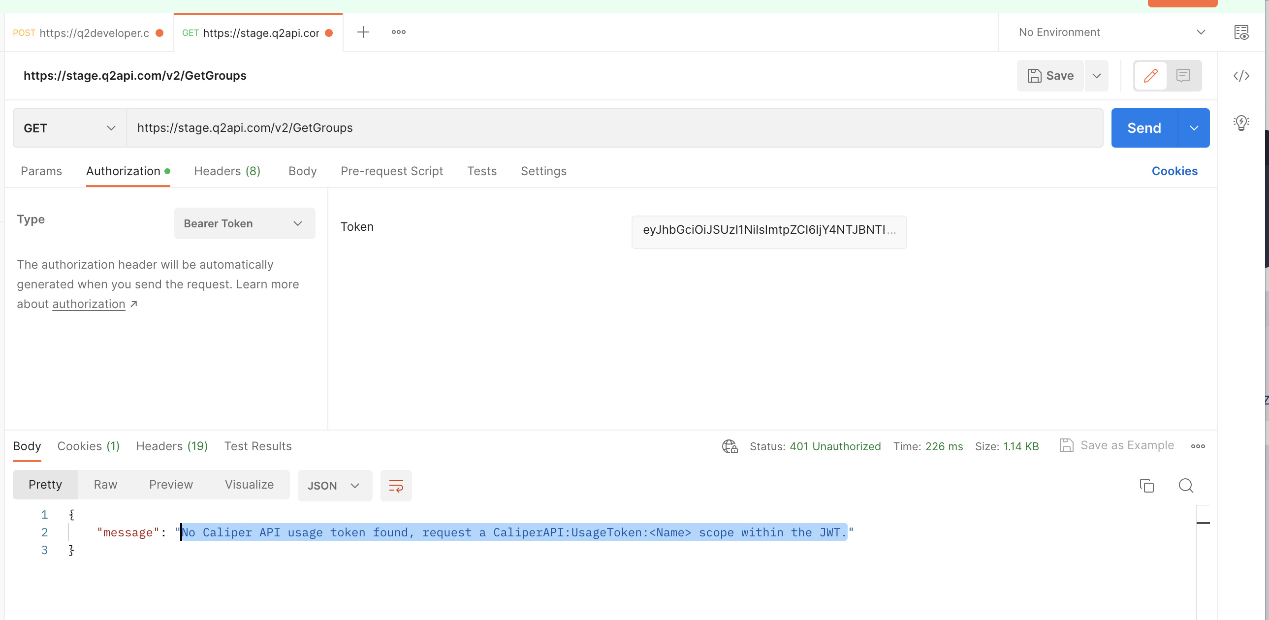
Task: Click the lightbulb info icon
Action: [1241, 122]
